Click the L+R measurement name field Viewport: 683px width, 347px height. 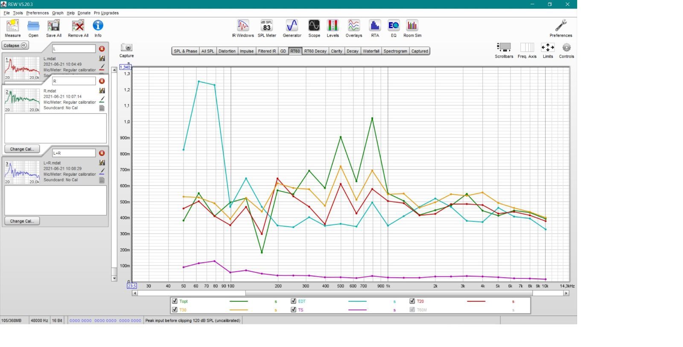(x=74, y=153)
